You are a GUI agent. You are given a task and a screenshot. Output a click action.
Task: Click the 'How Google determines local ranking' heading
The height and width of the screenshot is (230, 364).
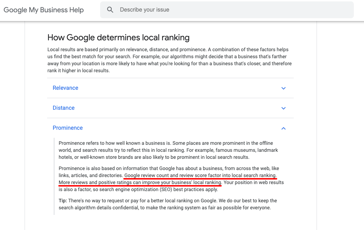click(118, 38)
